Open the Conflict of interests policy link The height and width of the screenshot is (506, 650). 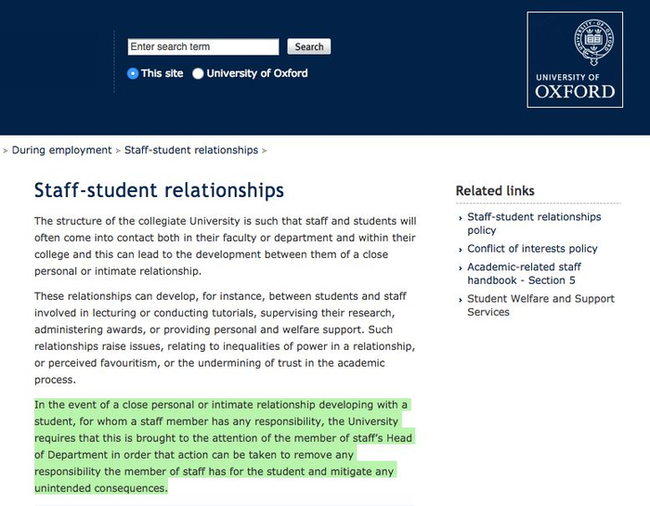tap(532, 249)
